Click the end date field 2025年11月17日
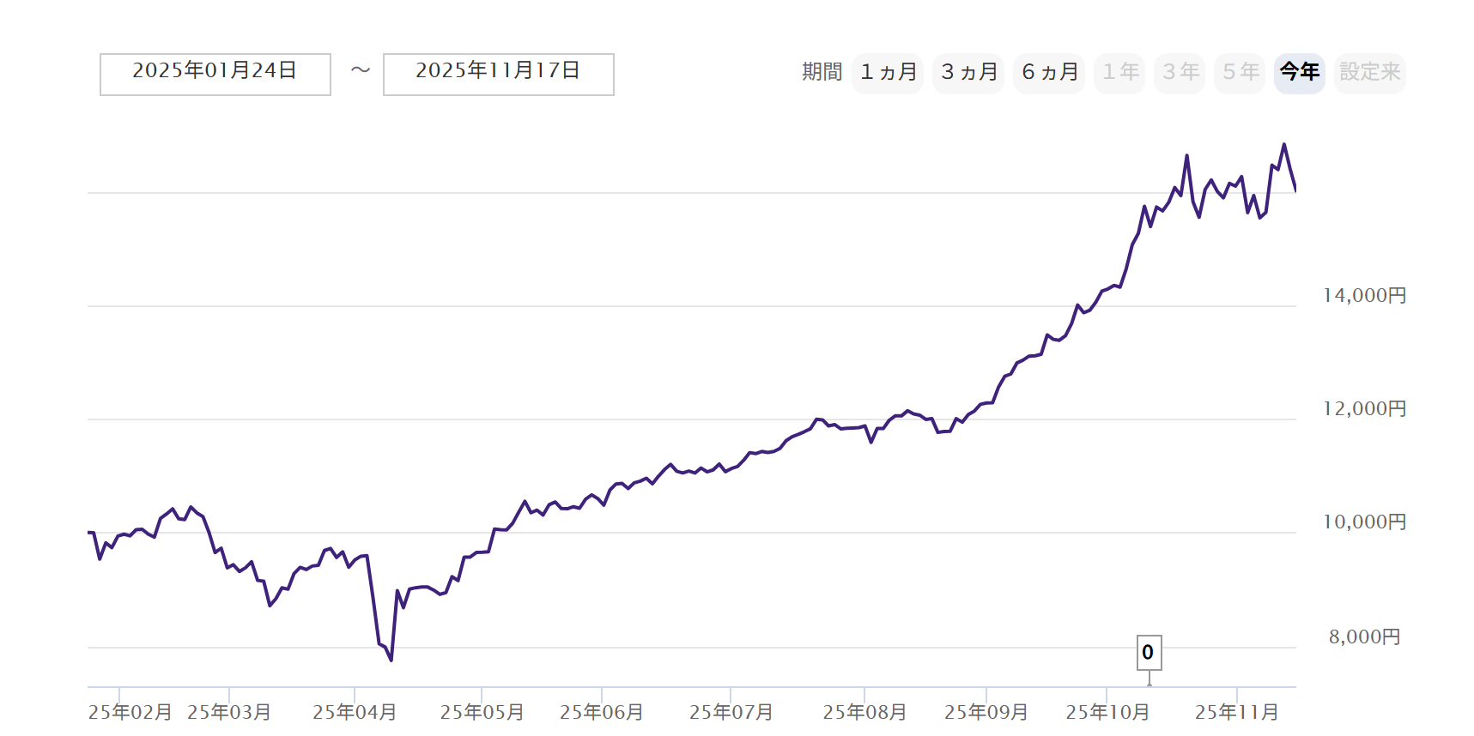This screenshot has height=736, width=1474. (499, 75)
